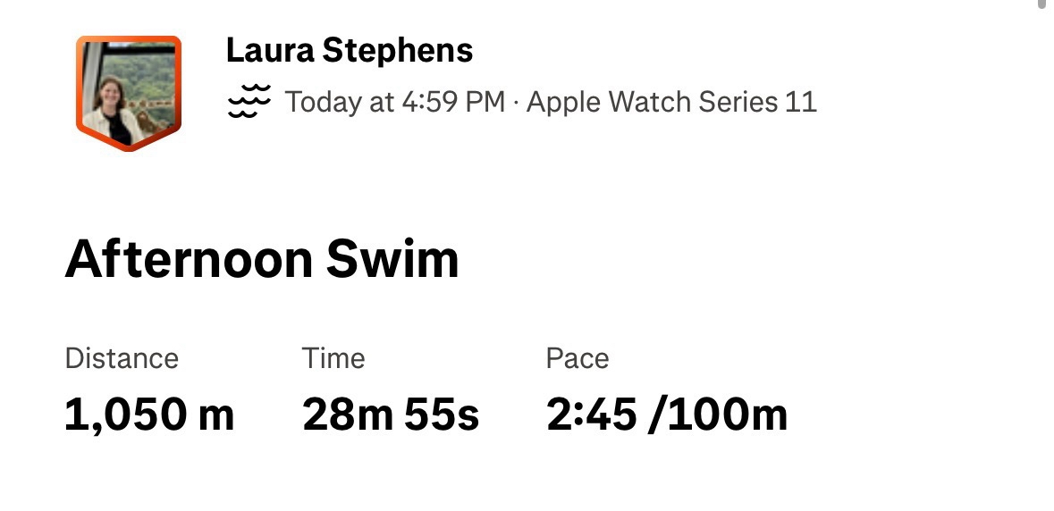Open the Afternoon Swim activity title

click(x=262, y=259)
